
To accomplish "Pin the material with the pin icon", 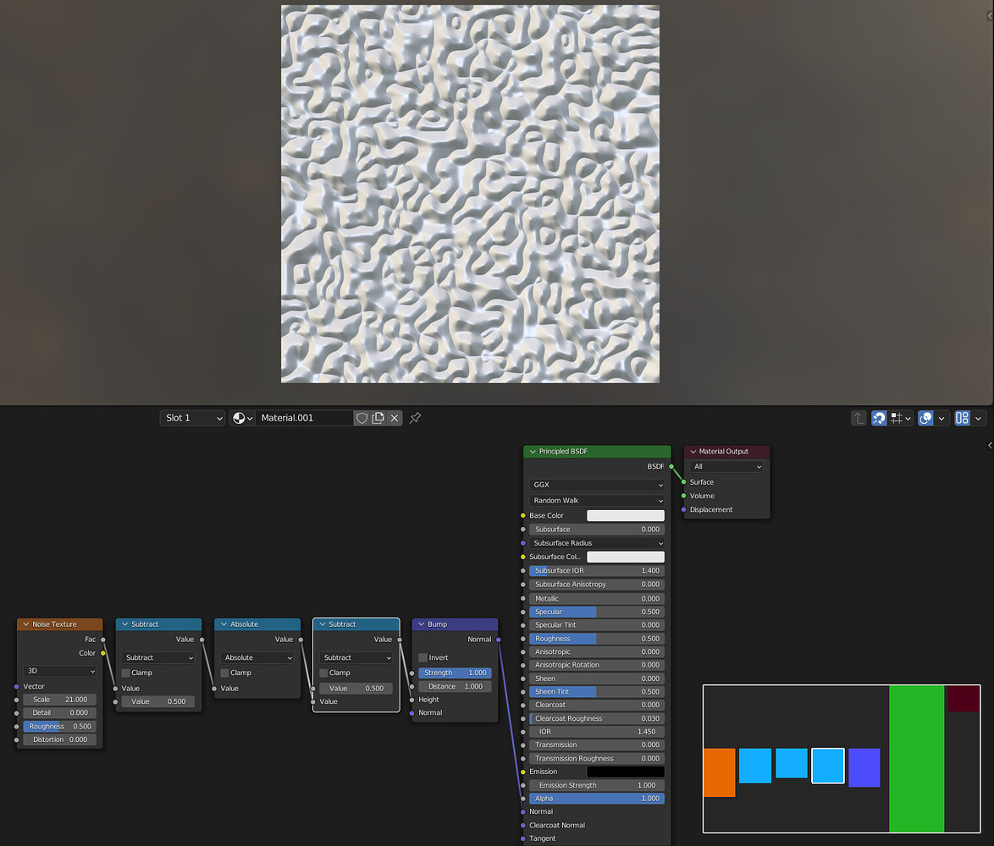I will click(414, 417).
